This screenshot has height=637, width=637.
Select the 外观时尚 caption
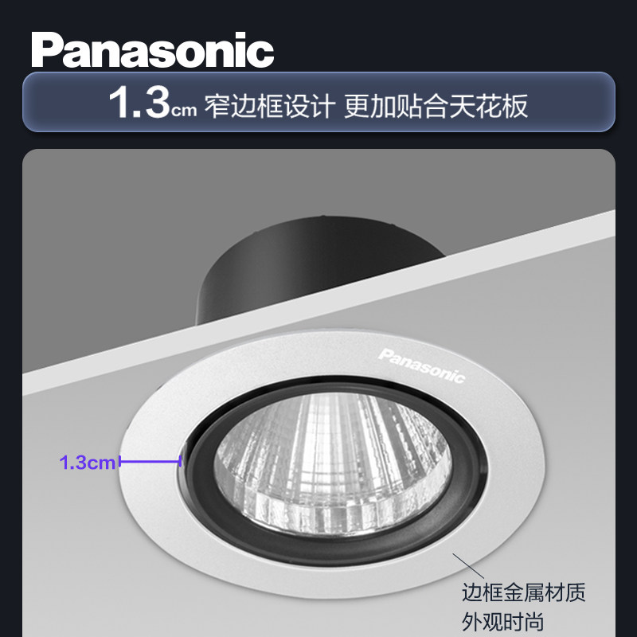[x=502, y=622]
